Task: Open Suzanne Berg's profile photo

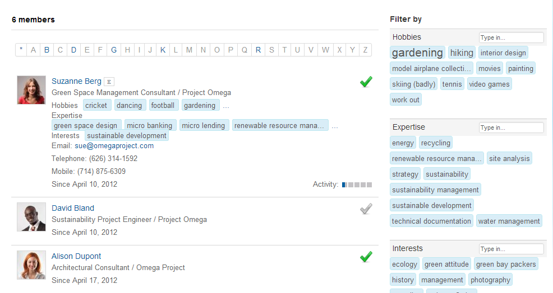Action: point(31,90)
